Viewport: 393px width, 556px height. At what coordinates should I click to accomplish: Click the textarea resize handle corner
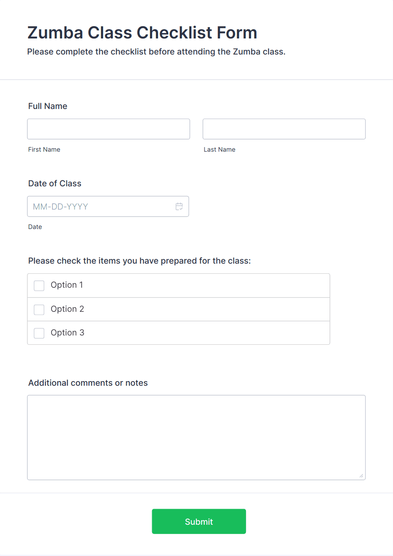tap(361, 476)
